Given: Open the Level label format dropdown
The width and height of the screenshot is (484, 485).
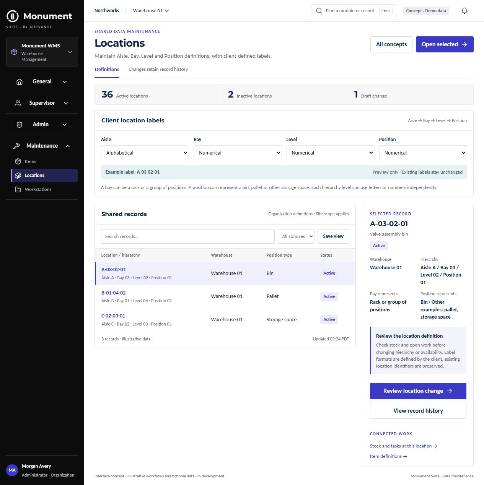Looking at the screenshot, I should click(x=330, y=153).
